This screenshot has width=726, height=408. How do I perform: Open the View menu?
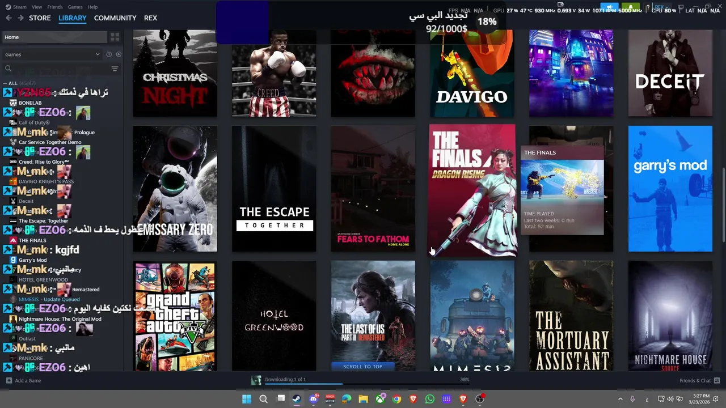point(37,7)
